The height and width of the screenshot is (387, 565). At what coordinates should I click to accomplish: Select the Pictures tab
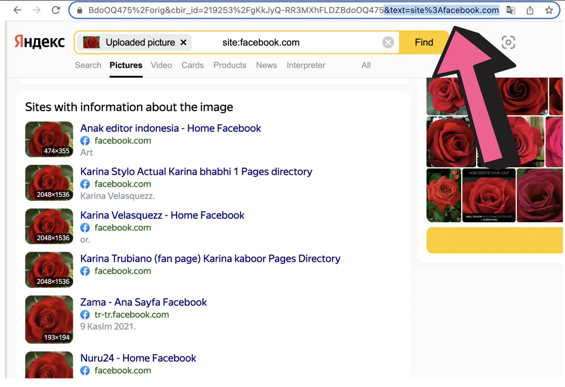point(126,65)
